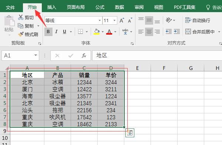222x145 pixels.
Task: Apply the cell borders icon
Action: 81,32
